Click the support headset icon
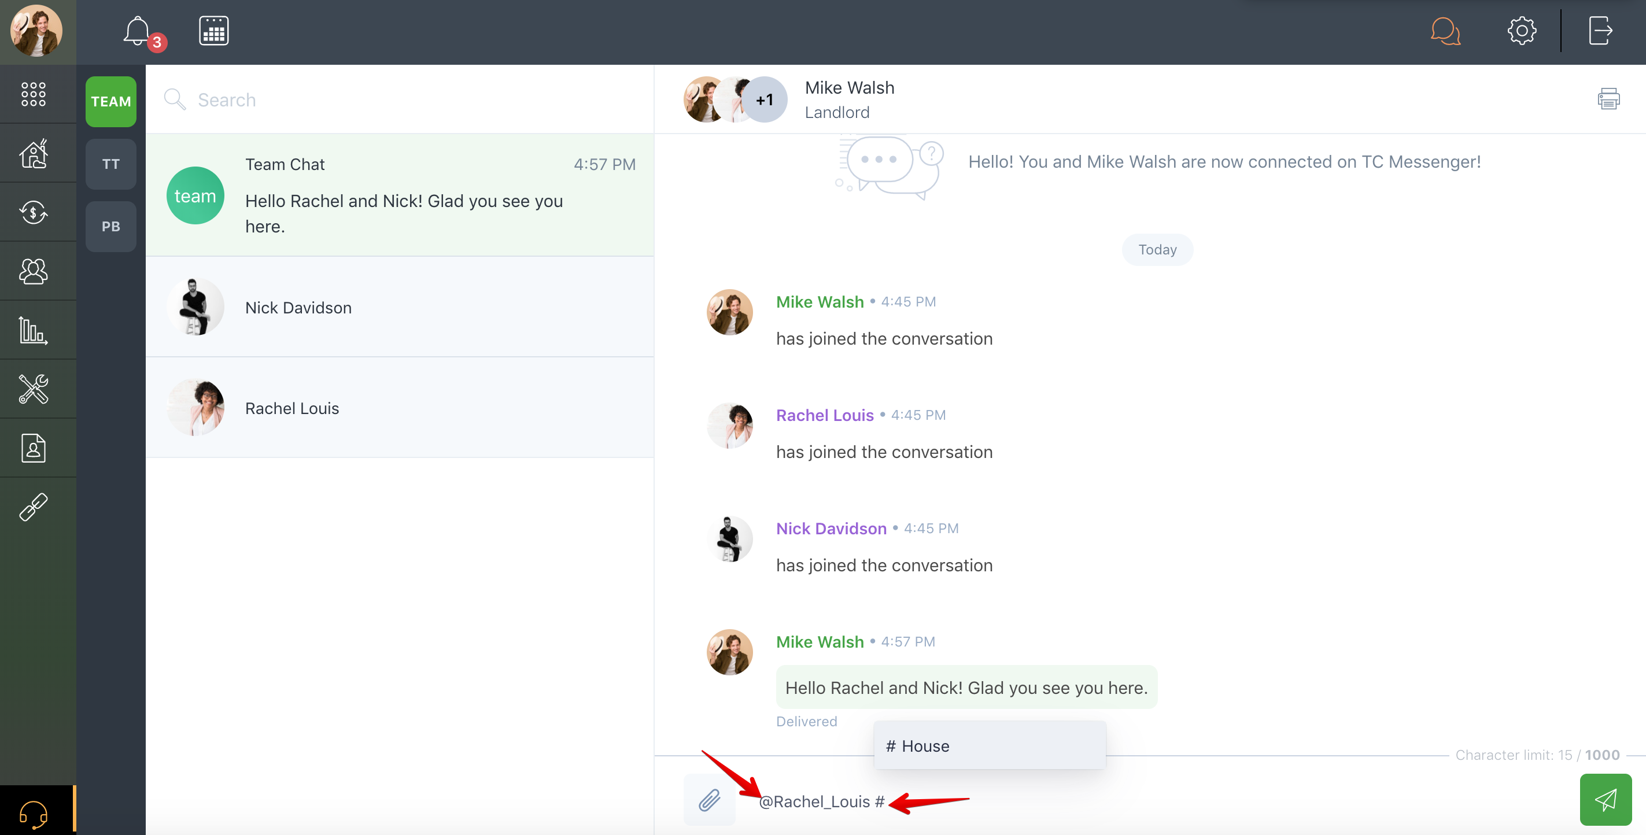 pos(33,814)
